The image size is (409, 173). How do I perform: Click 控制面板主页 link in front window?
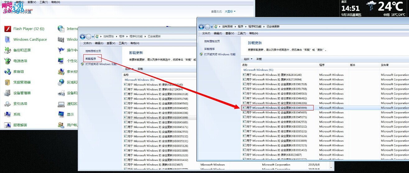click(x=212, y=41)
